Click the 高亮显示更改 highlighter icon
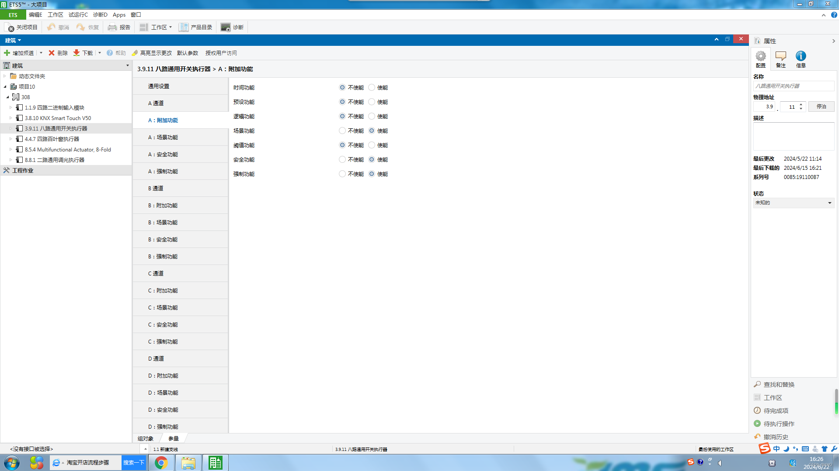This screenshot has height=471, width=839. (135, 53)
